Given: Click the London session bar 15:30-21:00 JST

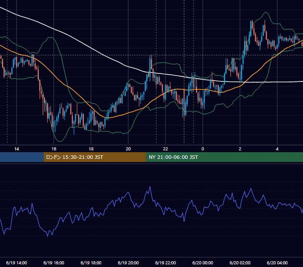Looking at the screenshot, I should point(94,157).
